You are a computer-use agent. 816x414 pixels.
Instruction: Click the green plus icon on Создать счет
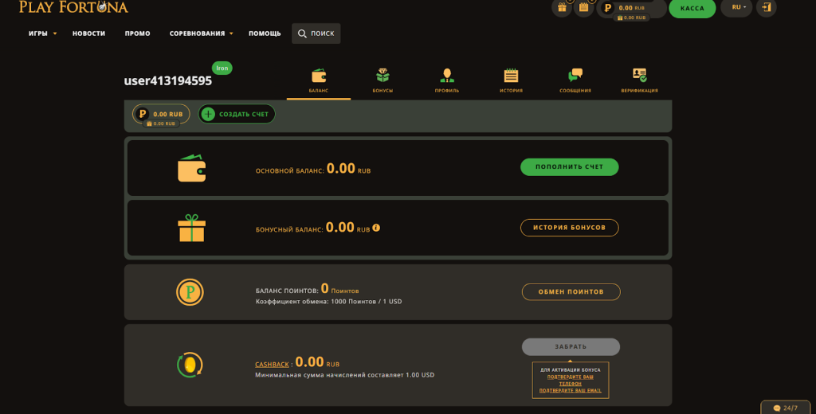pyautogui.click(x=208, y=114)
